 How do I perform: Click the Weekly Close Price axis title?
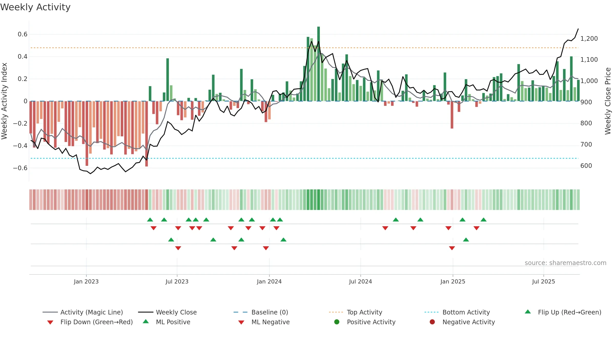(608, 101)
